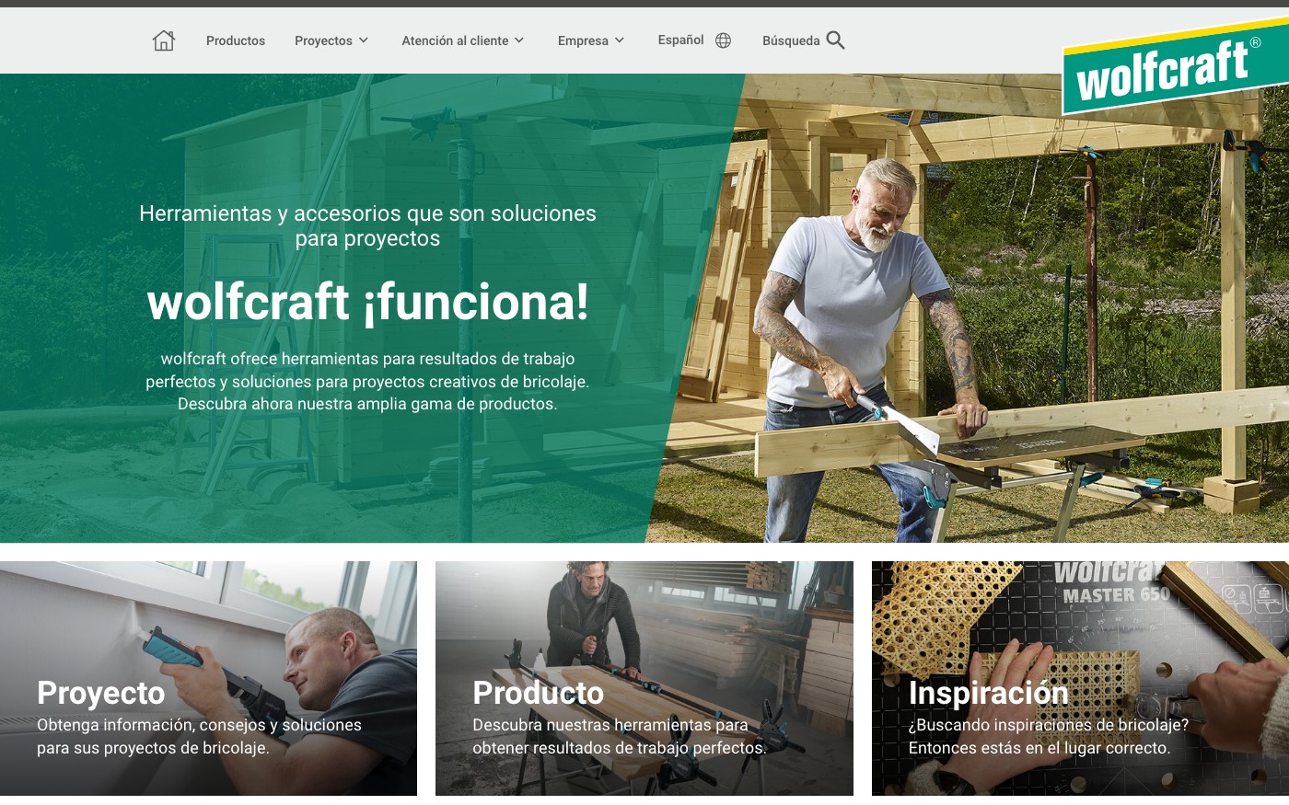The width and height of the screenshot is (1289, 805).
Task: Expand the Proyectos chevron
Action: click(364, 40)
